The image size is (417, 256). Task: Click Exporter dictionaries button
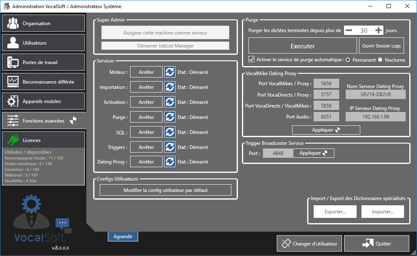pos(335,212)
